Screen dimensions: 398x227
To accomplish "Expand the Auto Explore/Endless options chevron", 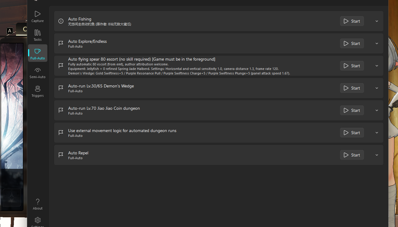I will pos(377,43).
